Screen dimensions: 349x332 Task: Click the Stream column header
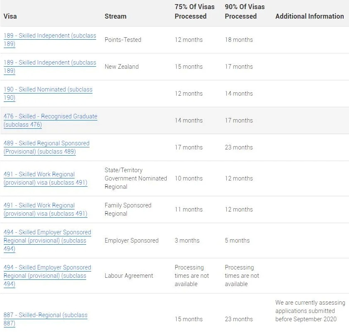tap(116, 16)
